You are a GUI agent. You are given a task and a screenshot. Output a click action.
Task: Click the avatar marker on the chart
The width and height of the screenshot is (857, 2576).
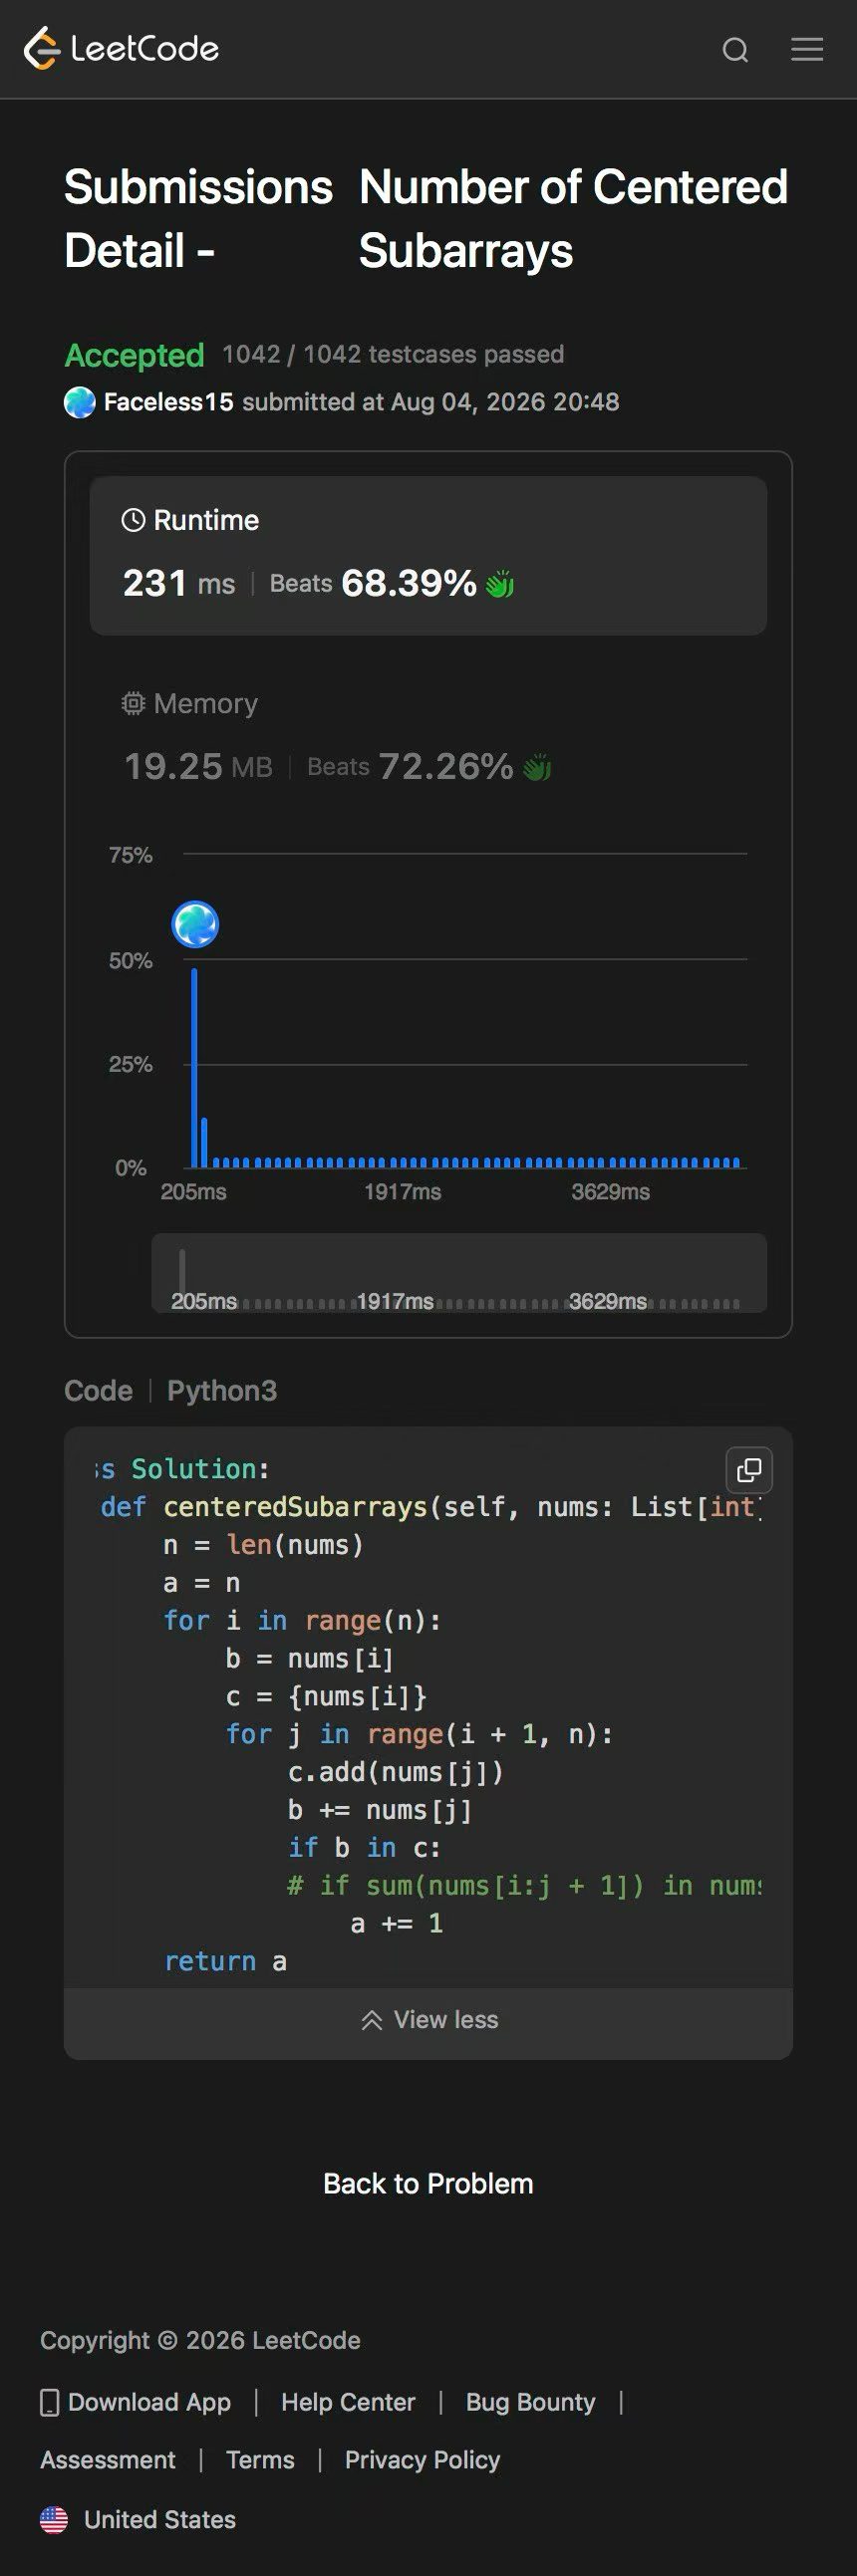195,924
